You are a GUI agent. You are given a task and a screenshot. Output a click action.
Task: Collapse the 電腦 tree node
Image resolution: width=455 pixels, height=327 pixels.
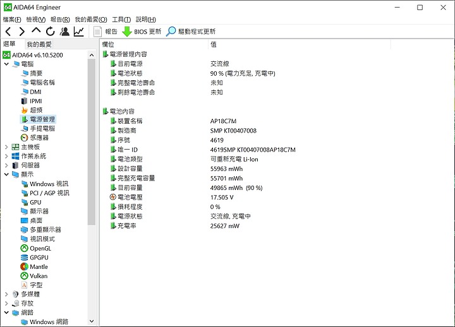tap(6, 64)
